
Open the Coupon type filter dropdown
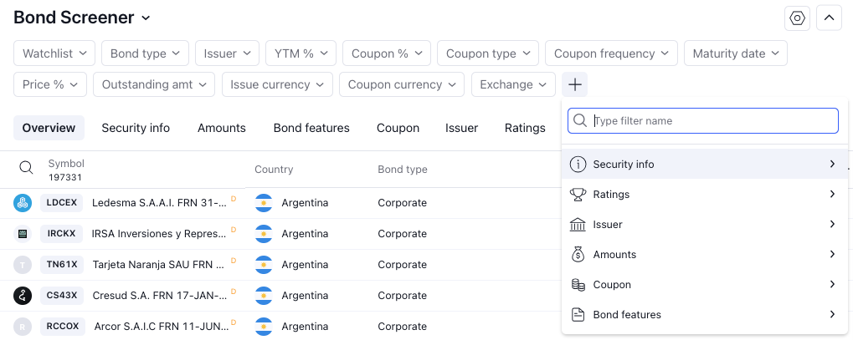[488, 53]
